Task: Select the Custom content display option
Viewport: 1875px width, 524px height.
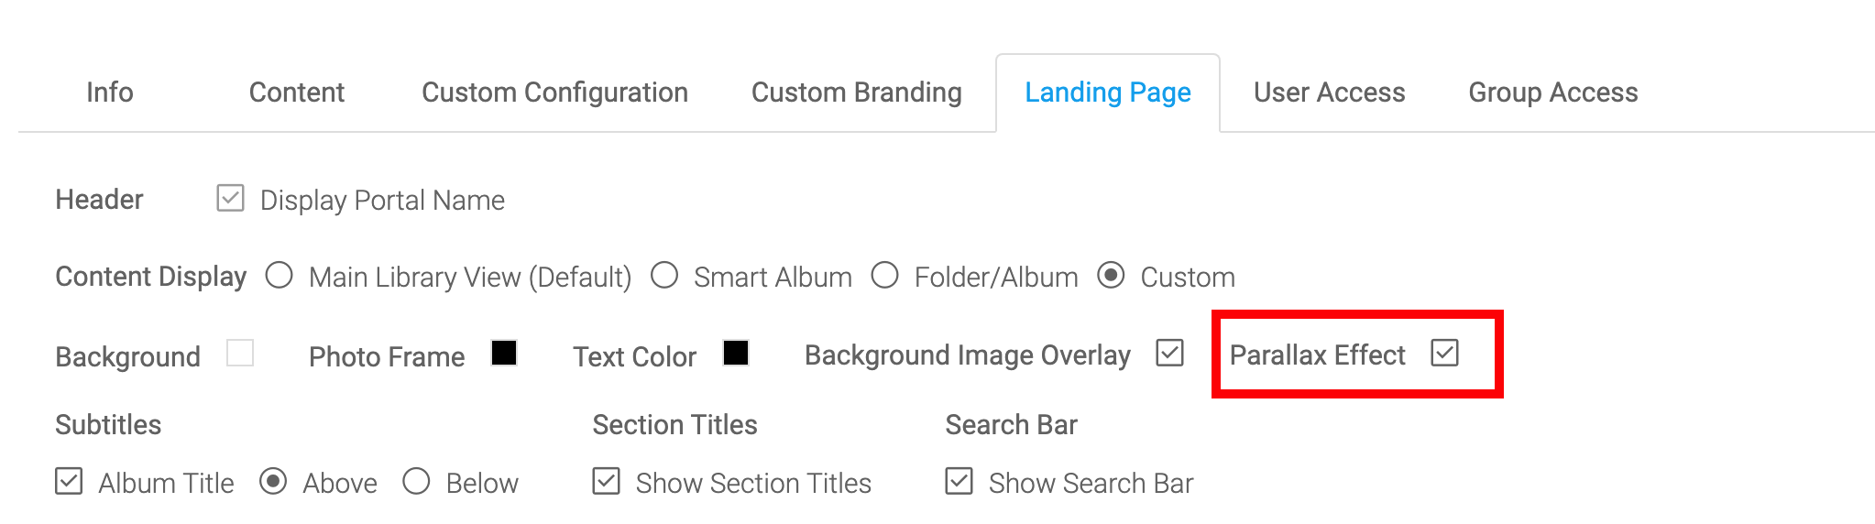Action: tap(1111, 276)
